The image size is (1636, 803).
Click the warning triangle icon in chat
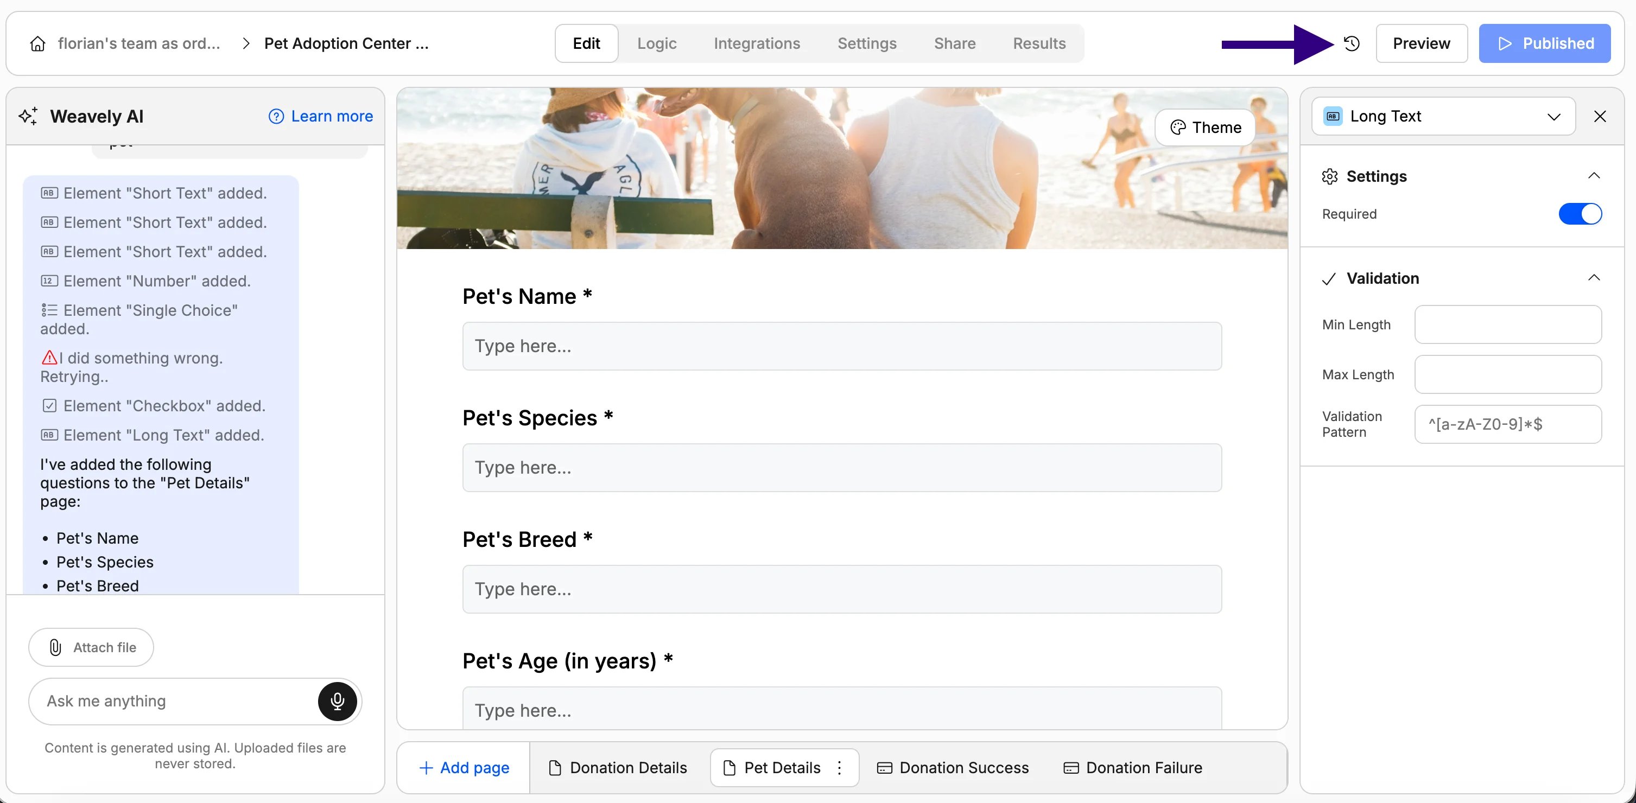(49, 358)
